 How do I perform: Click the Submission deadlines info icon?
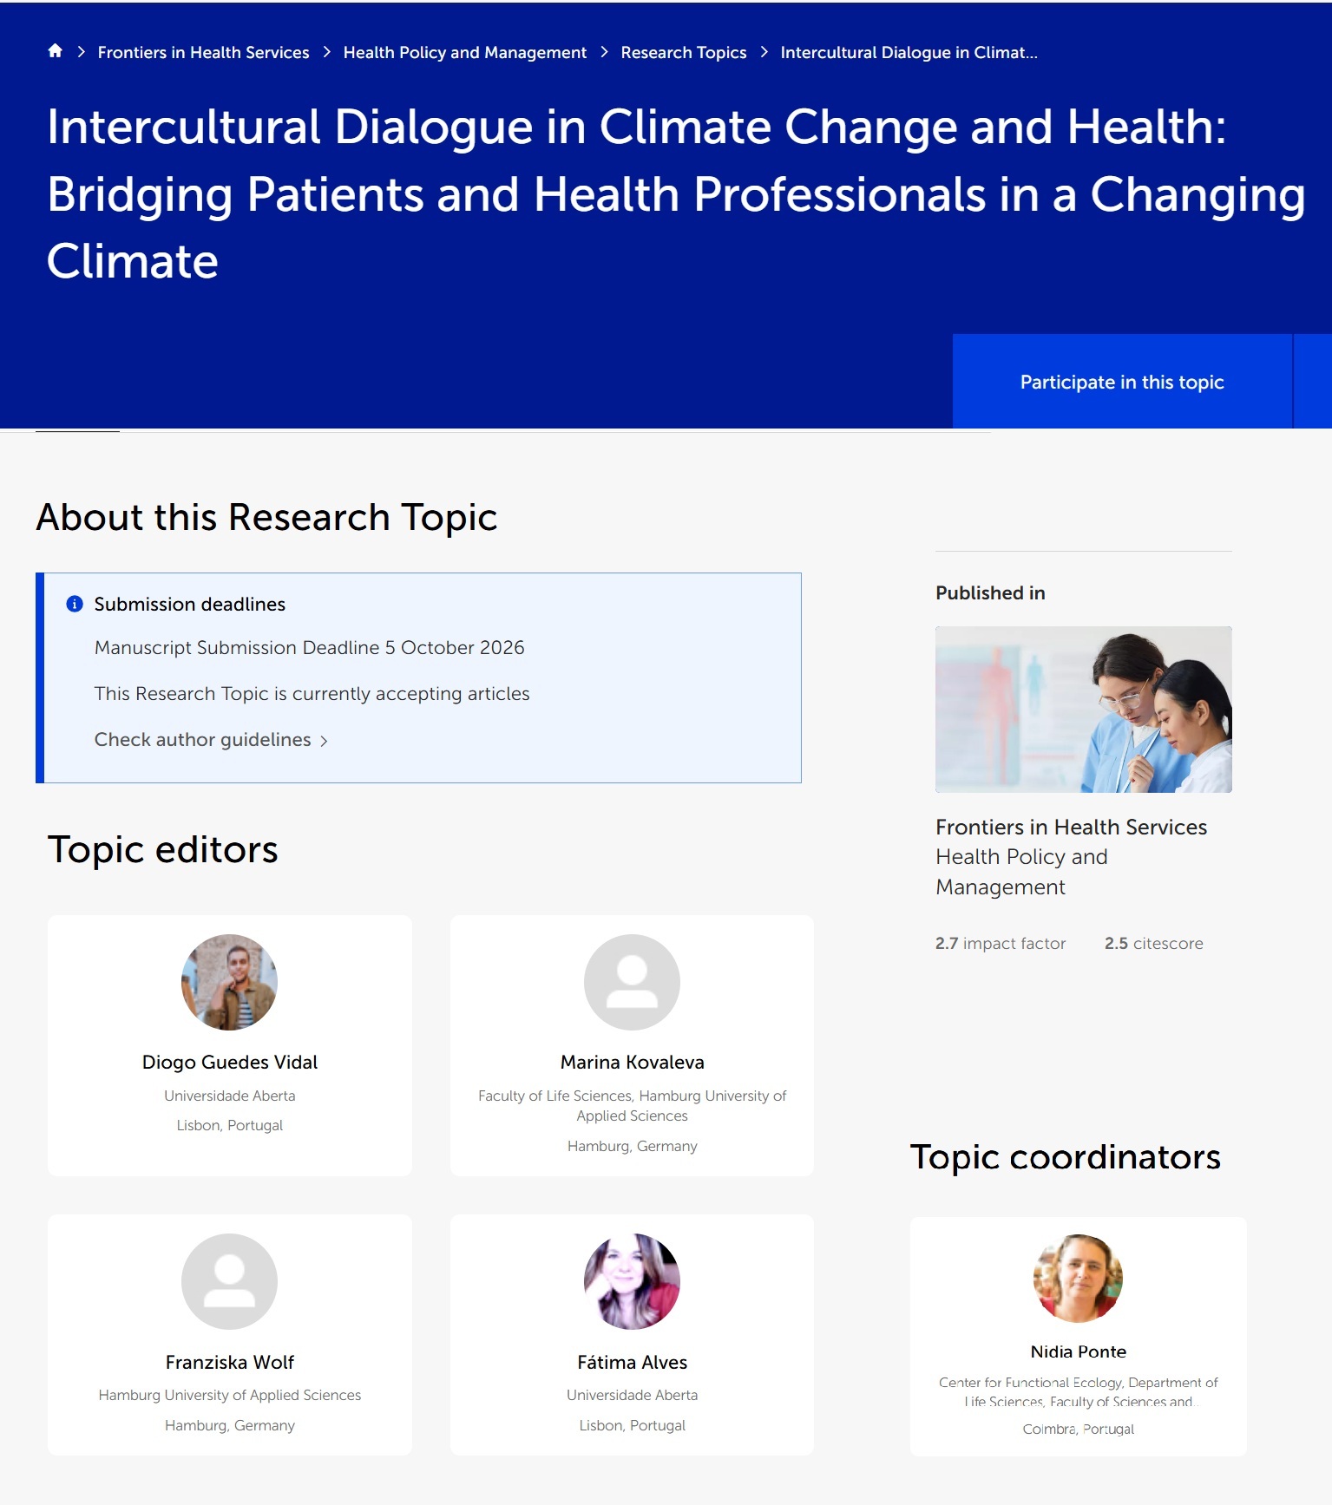[x=75, y=604]
